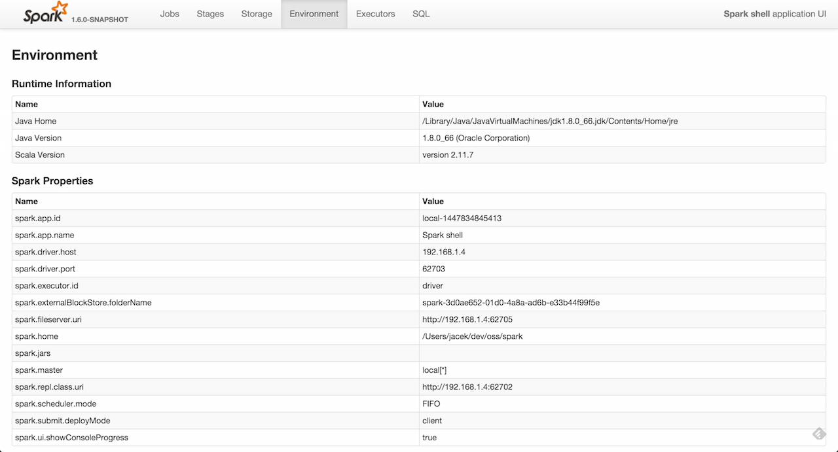
Task: Sort Runtime Information by Name column header
Action: point(27,104)
